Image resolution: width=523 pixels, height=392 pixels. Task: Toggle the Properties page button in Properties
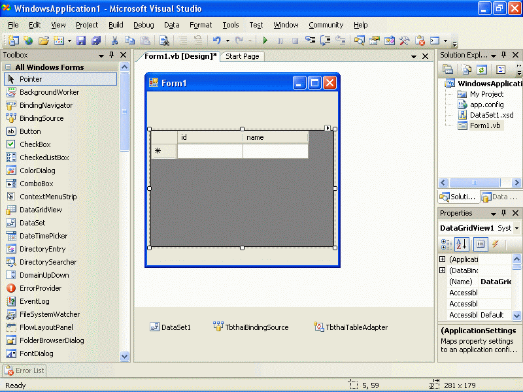click(x=481, y=244)
